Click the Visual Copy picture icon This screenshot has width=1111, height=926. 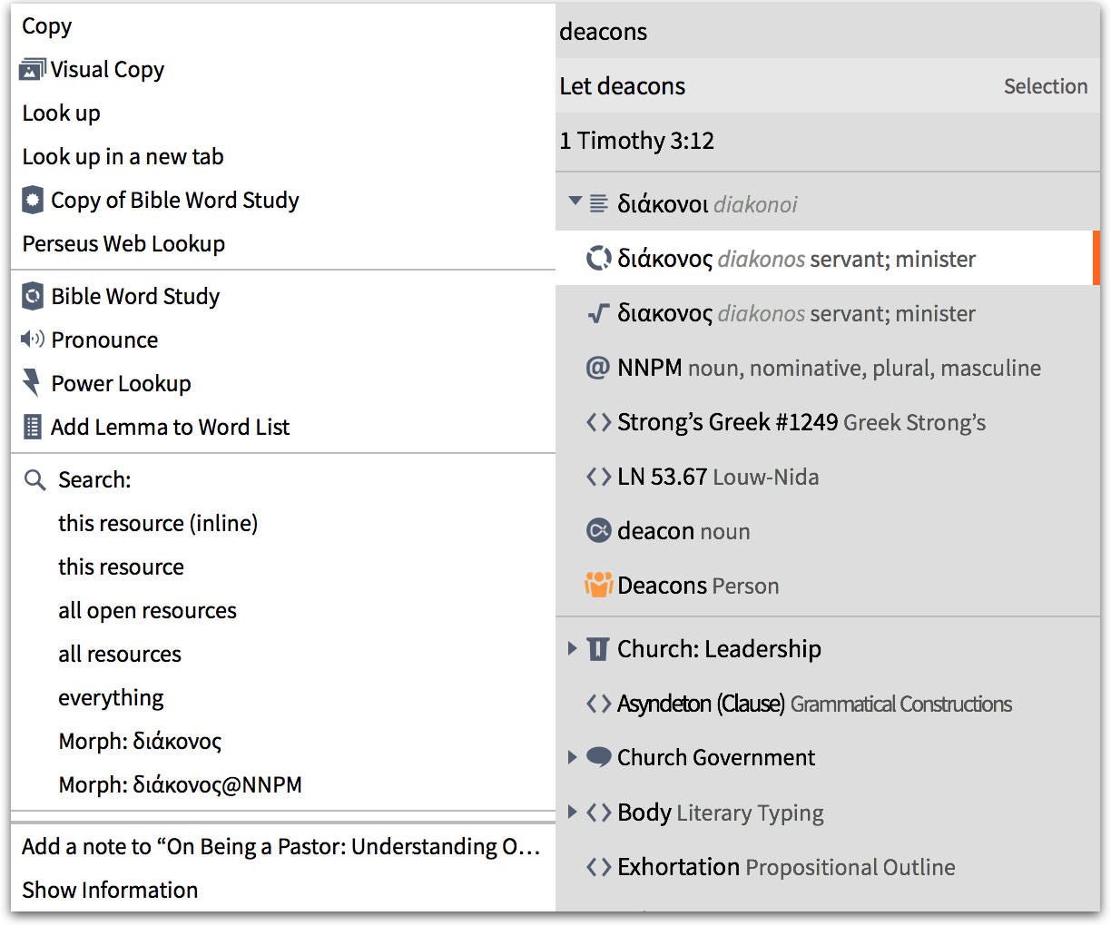tap(33, 70)
